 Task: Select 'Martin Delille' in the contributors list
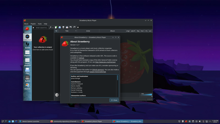click(x=76, y=86)
